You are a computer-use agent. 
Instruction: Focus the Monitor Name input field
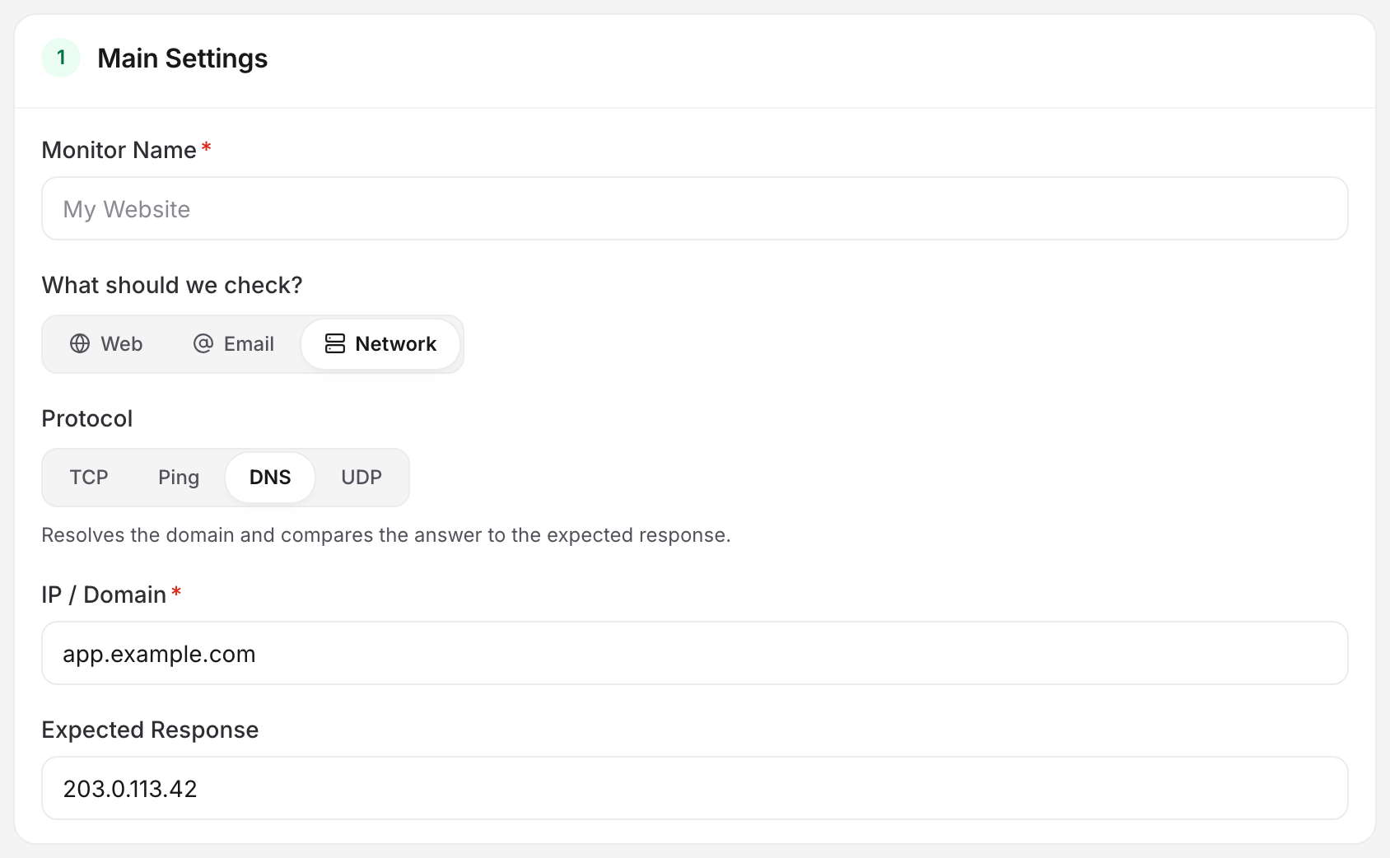coord(695,208)
